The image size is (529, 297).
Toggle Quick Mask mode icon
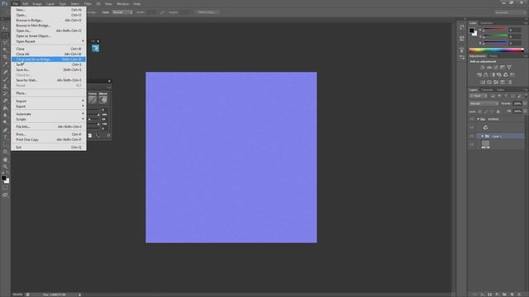coord(5,188)
